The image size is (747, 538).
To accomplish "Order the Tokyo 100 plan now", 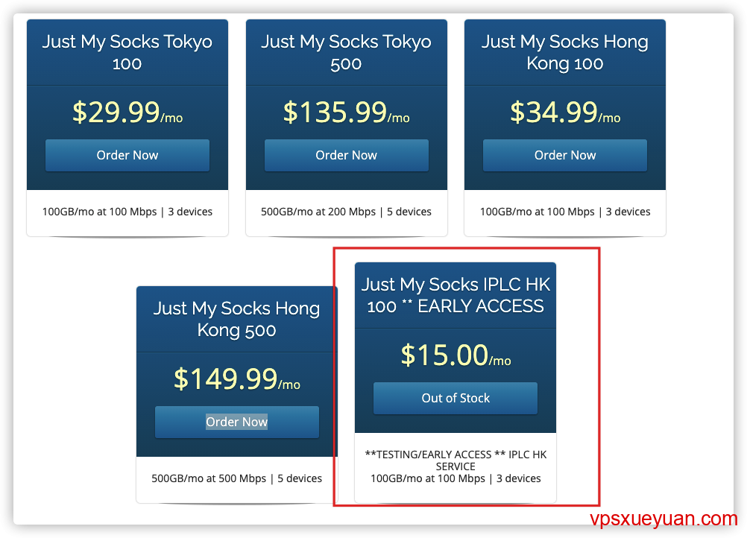I will pos(127,155).
